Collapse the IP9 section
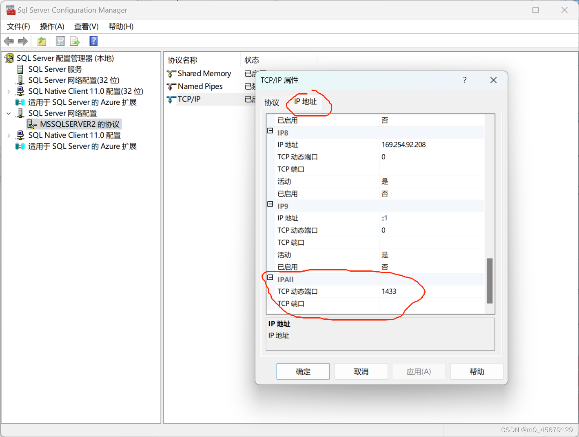 pyautogui.click(x=270, y=204)
